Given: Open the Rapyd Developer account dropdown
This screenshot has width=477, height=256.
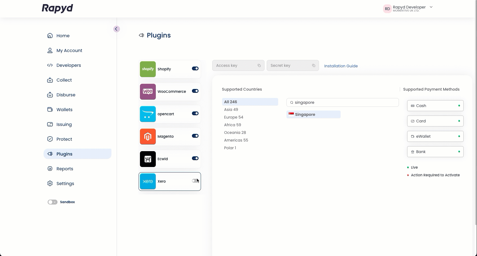Looking at the screenshot, I should coord(431,7).
